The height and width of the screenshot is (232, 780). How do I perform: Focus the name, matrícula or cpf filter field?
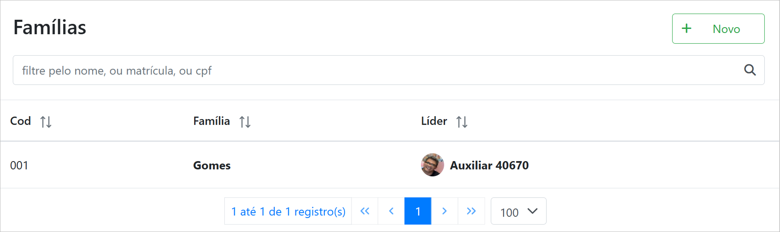click(x=372, y=70)
